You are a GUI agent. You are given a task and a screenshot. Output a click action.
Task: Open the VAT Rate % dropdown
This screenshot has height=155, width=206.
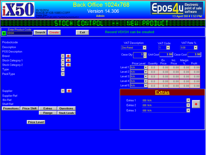tap(196, 47)
